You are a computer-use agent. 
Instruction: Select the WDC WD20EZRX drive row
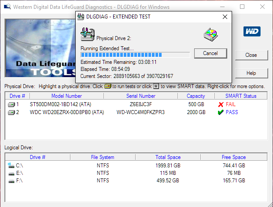click(x=66, y=112)
